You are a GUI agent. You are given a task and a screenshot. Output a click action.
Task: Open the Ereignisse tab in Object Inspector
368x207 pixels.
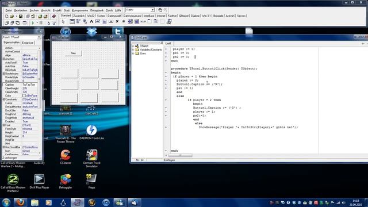[28, 43]
